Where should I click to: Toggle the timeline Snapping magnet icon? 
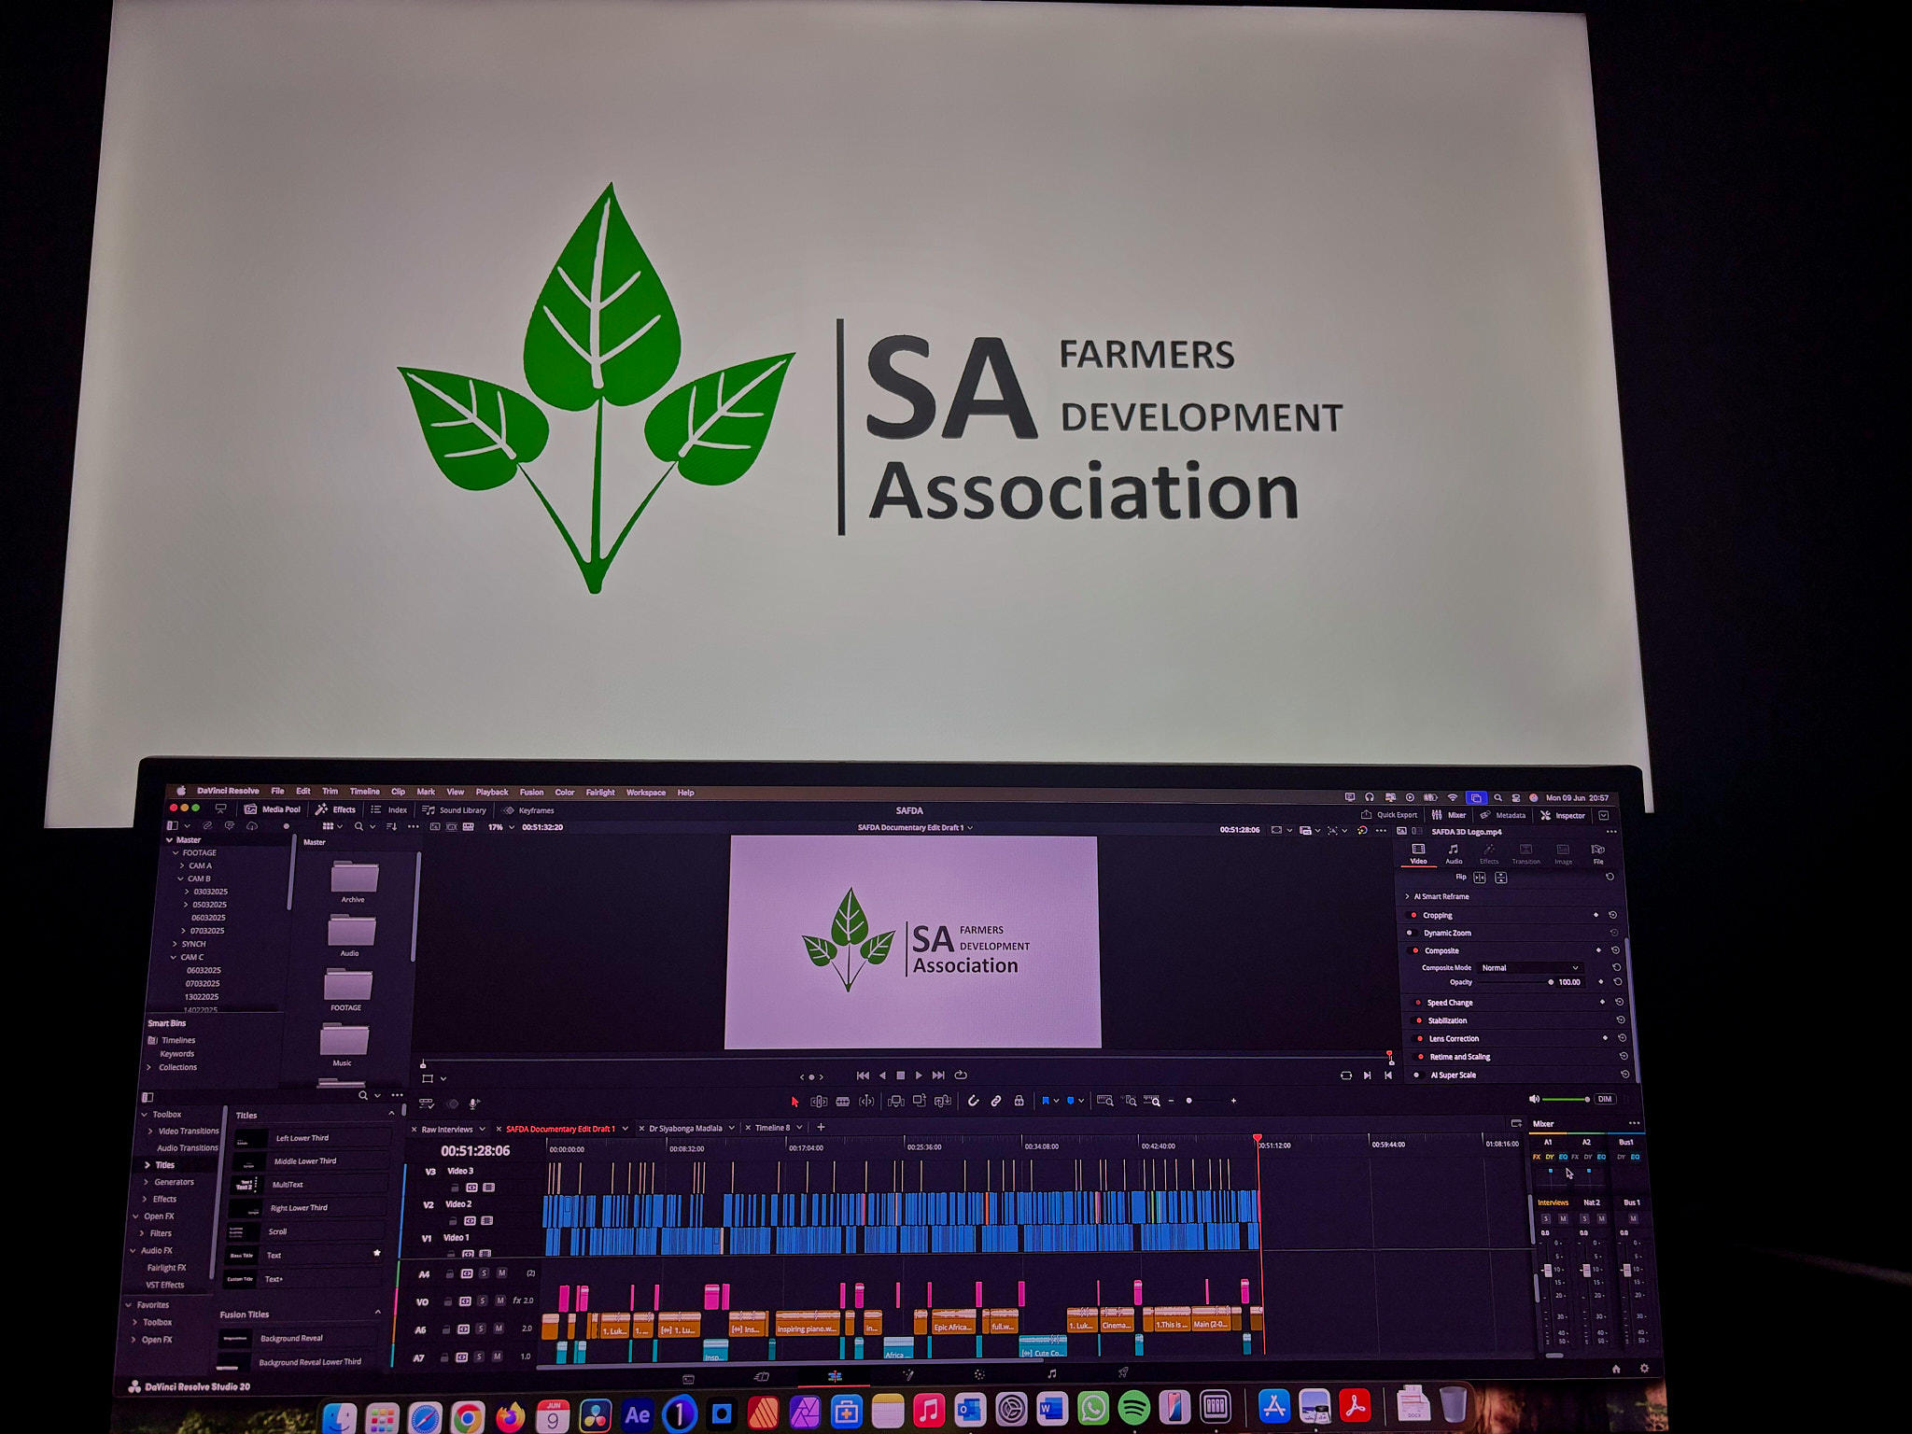tap(973, 1102)
